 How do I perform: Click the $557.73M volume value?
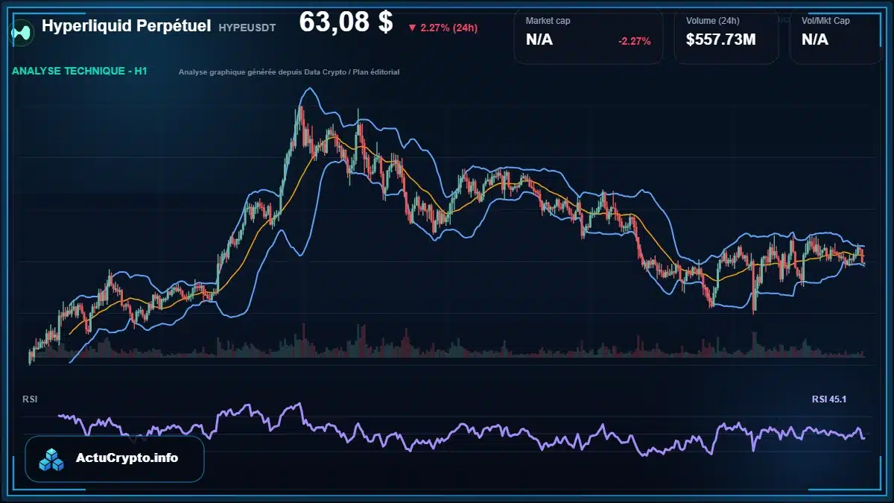pos(720,39)
